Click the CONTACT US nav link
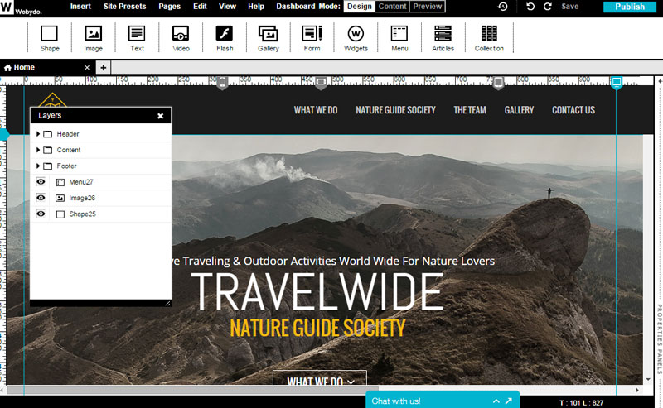 click(573, 110)
